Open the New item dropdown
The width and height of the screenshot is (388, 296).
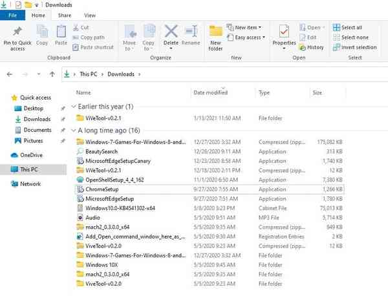coord(244,27)
